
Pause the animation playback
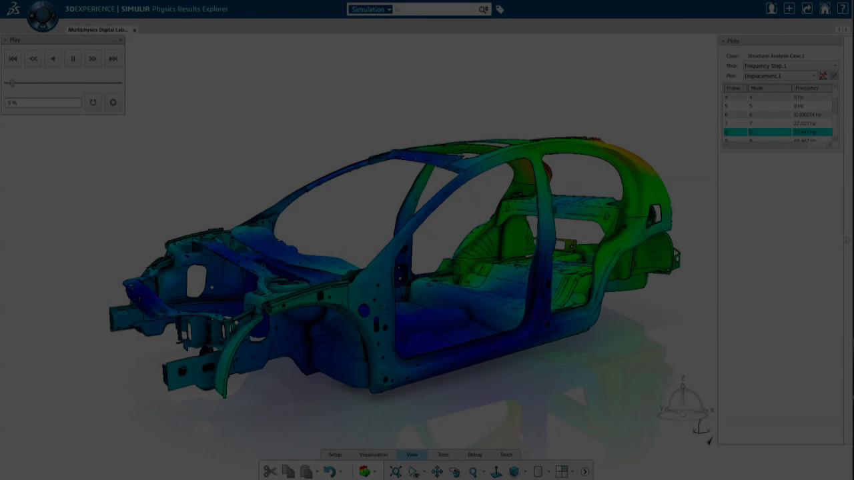(x=73, y=59)
